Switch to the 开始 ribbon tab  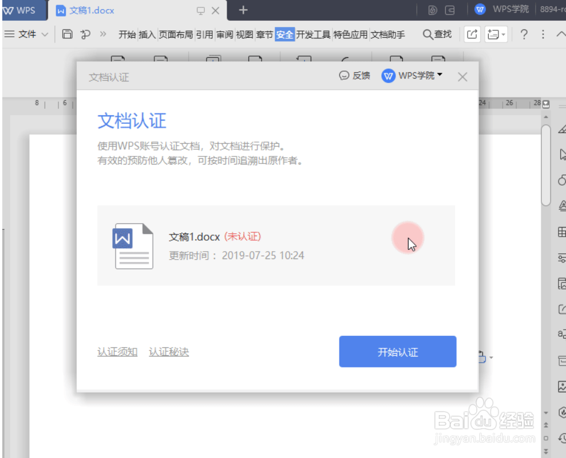[127, 35]
